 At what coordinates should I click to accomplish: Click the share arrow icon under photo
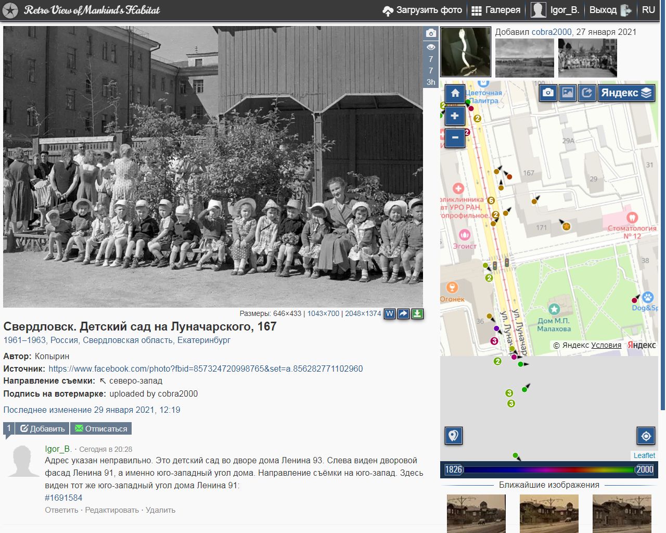403,314
